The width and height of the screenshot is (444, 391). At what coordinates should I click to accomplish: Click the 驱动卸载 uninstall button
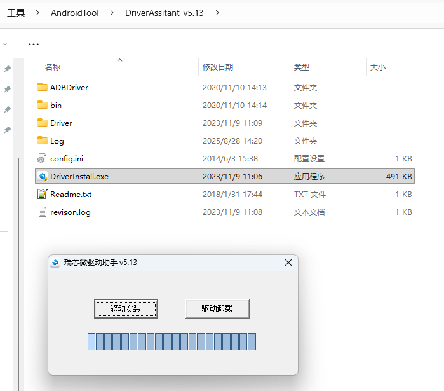click(217, 309)
